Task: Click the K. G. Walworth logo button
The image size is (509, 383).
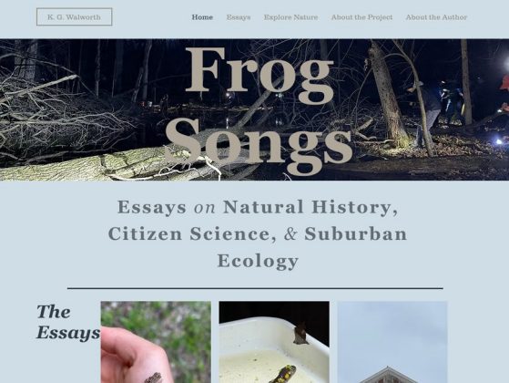Action: 75,17
